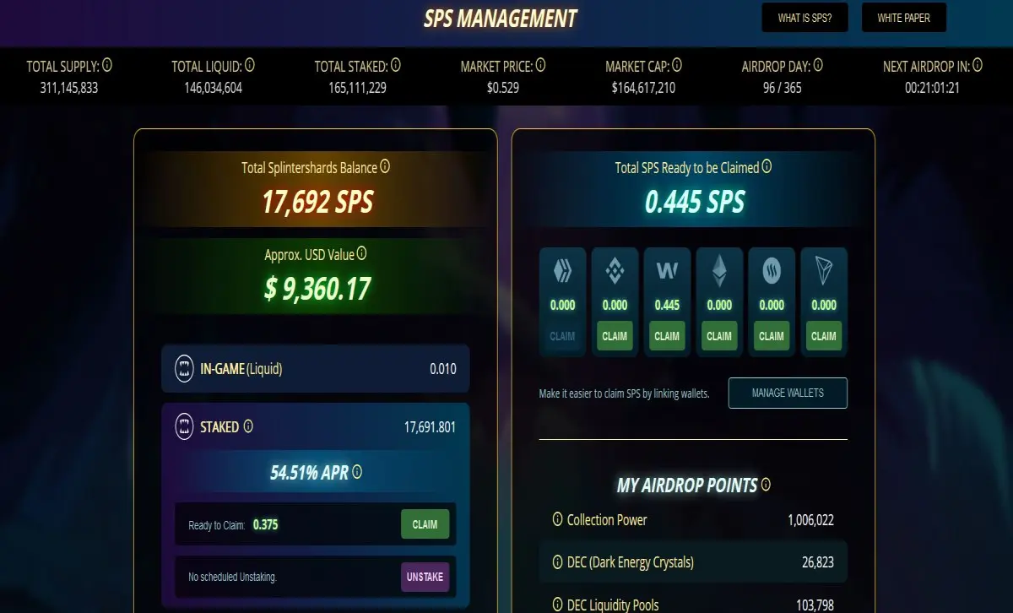Viewport: 1013px width, 613px height.
Task: Click info icon next to Staked label
Action: tap(248, 426)
